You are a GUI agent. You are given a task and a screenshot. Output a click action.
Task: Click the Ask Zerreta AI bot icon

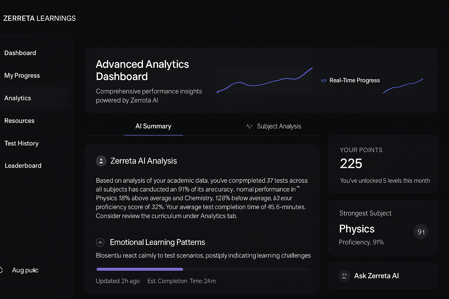(344, 276)
